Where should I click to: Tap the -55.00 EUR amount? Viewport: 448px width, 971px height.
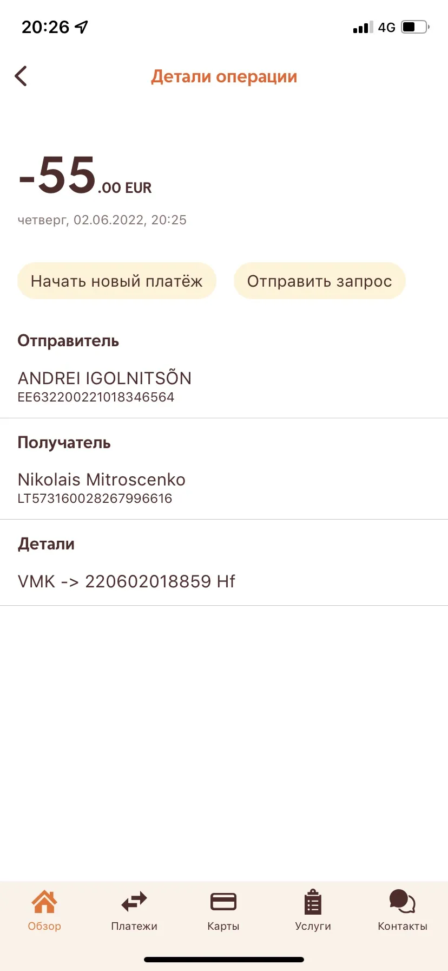click(85, 176)
